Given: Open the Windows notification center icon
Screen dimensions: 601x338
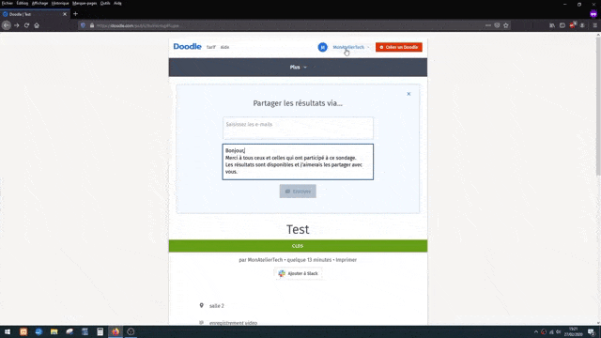Looking at the screenshot, I should pyautogui.click(x=591, y=331).
